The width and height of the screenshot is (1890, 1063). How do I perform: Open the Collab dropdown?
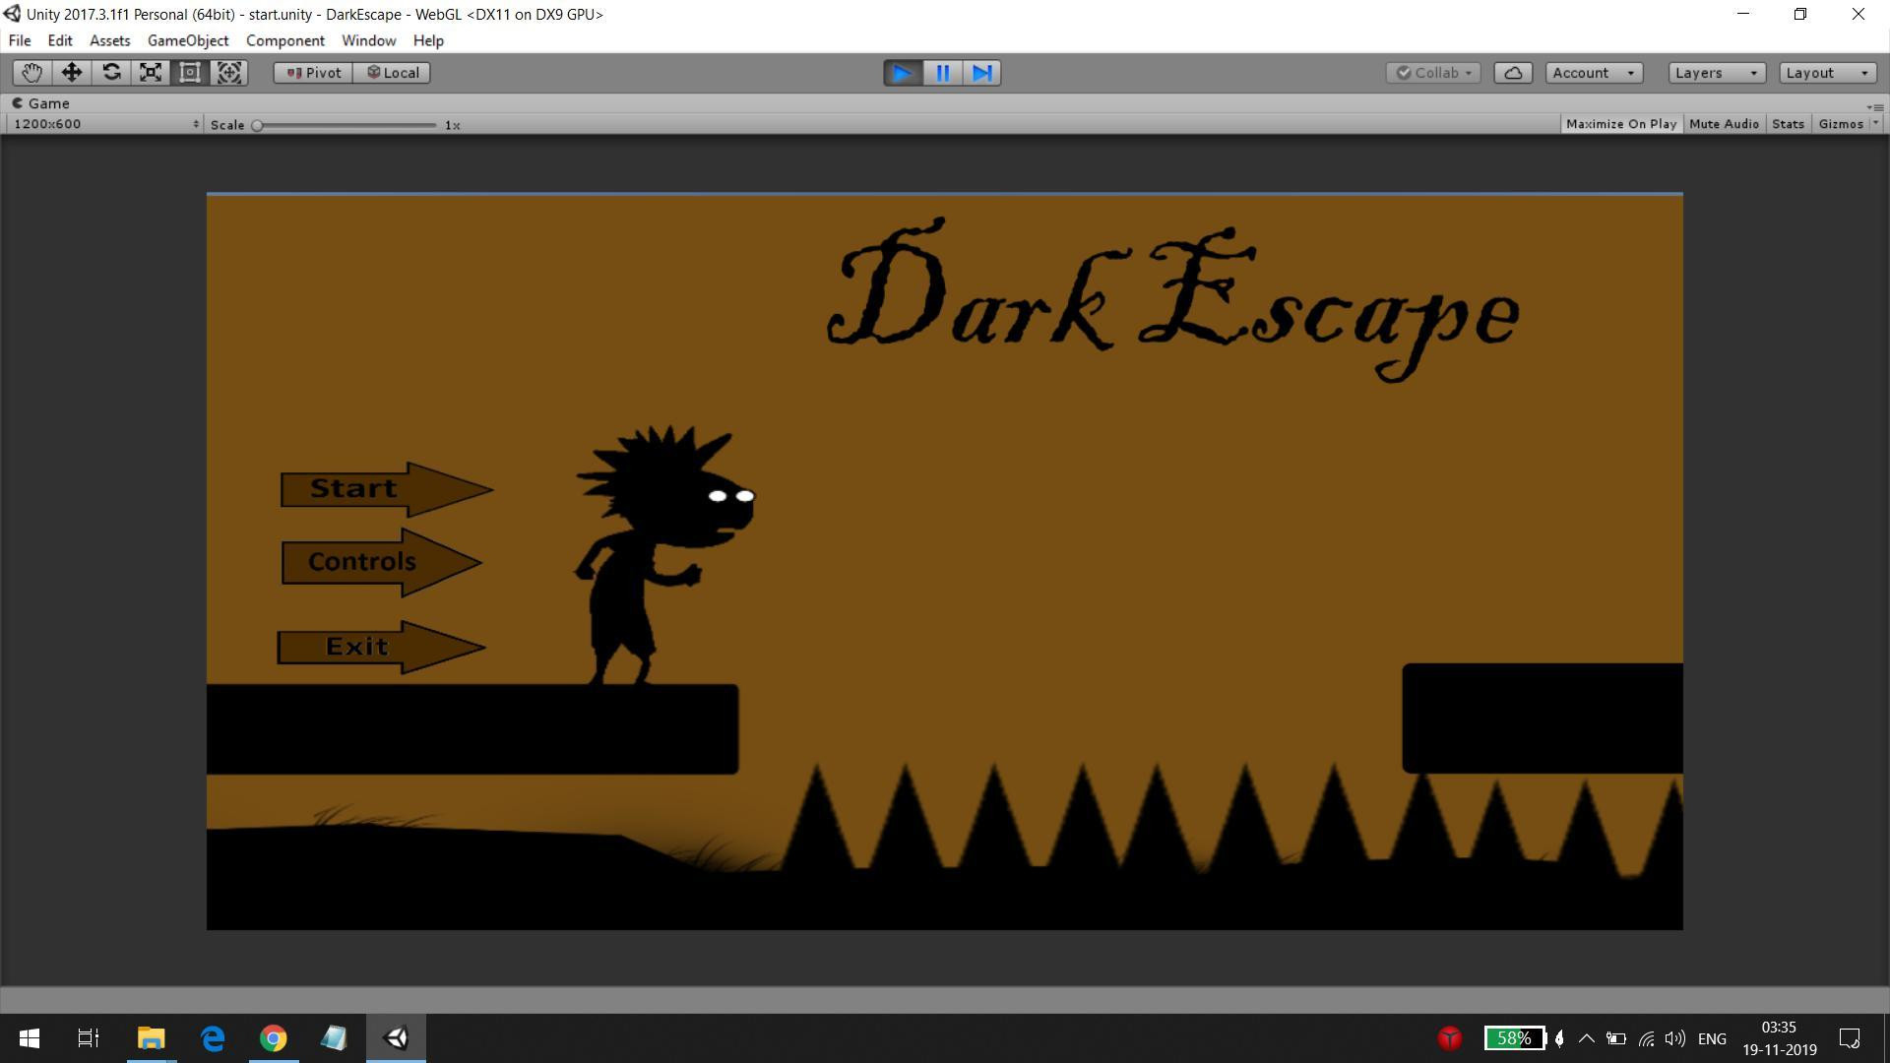point(1433,73)
